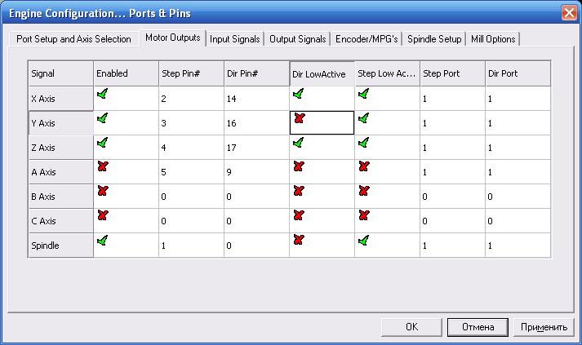The height and width of the screenshot is (345, 582).
Task: Select the Z Axis Dir Pin# cell
Action: coord(256,147)
